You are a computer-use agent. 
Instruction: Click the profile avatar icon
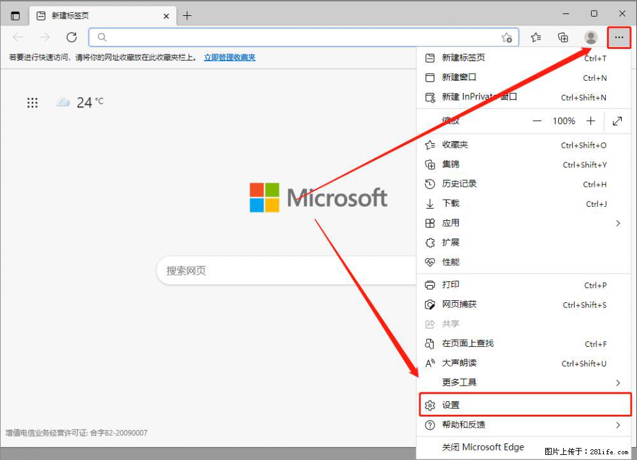590,37
